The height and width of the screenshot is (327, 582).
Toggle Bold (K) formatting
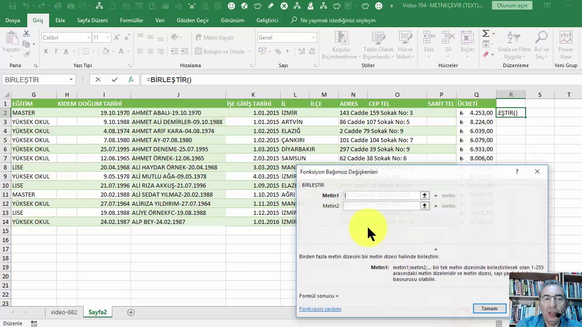click(x=46, y=52)
